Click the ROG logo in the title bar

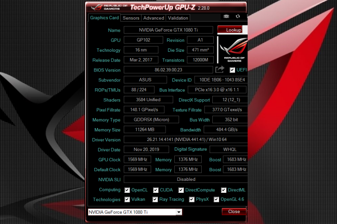96,8
